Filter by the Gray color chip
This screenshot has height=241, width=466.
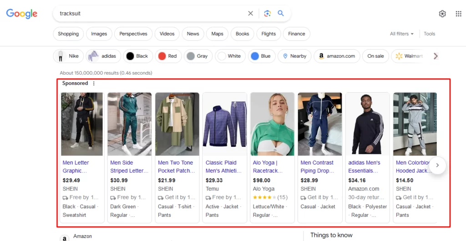(198, 56)
